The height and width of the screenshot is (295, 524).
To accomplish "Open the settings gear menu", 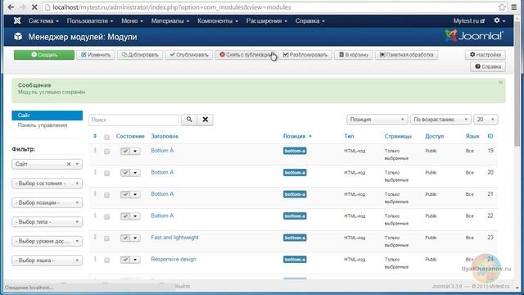I will [499, 20].
